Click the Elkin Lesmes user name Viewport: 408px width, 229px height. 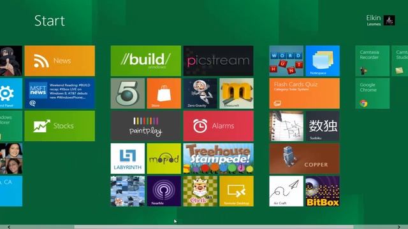click(374, 20)
